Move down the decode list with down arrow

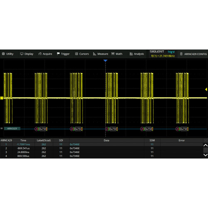pos(206,155)
